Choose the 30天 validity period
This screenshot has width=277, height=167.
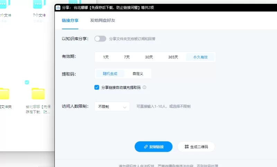click(149, 57)
